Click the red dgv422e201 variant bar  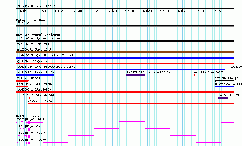[22, 86]
